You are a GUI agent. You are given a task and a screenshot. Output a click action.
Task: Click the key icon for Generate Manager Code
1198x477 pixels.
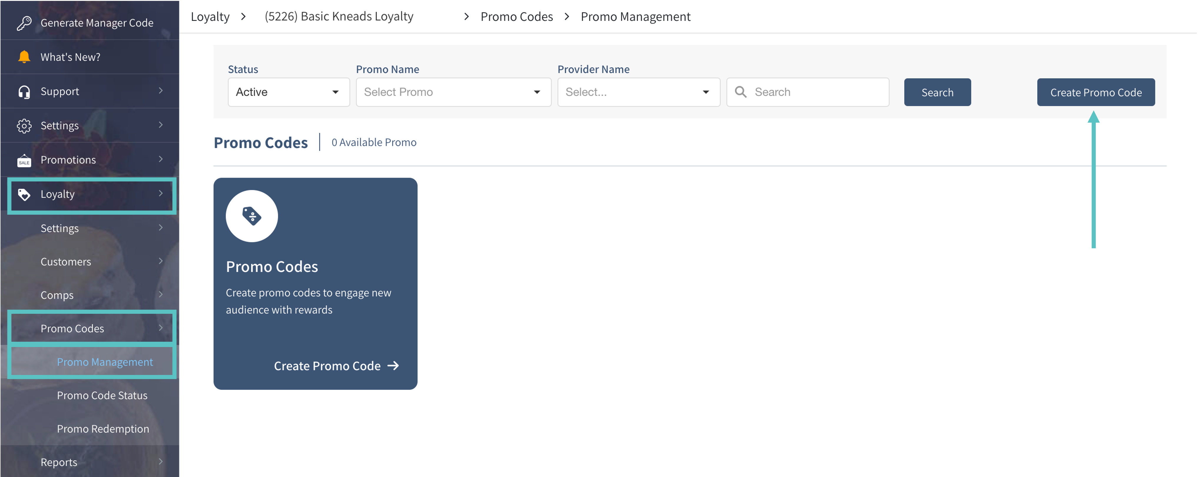pyautogui.click(x=24, y=23)
